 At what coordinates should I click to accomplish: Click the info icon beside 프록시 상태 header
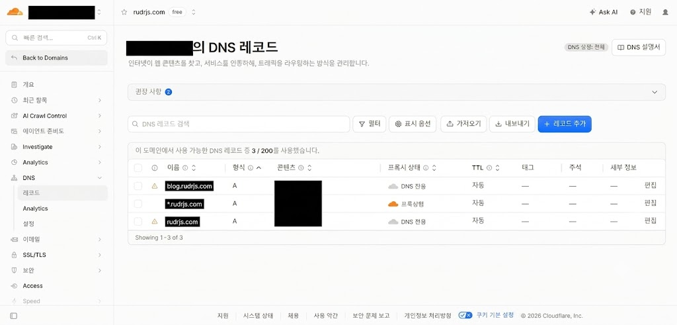[426, 168]
